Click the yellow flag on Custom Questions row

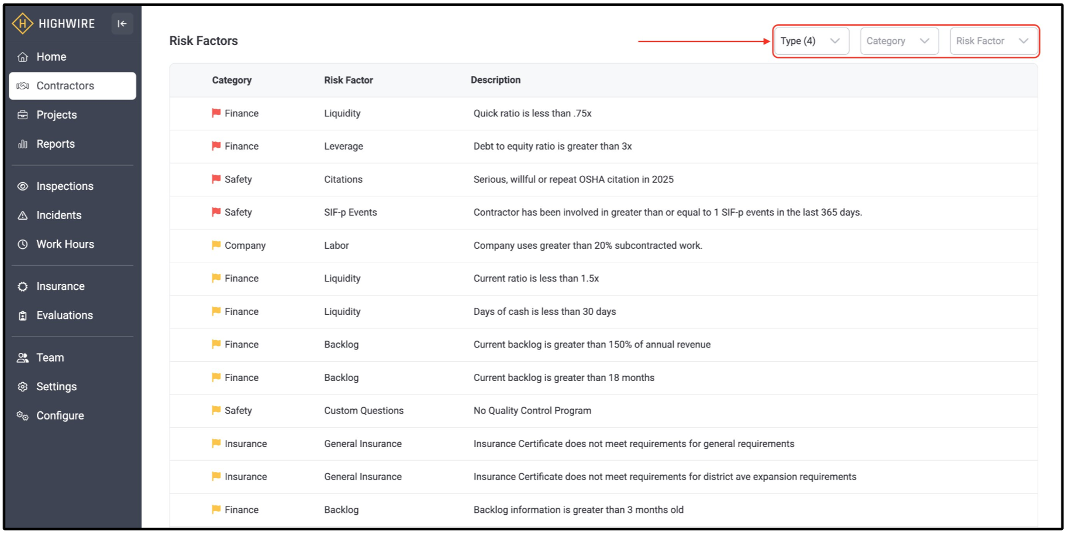216,410
